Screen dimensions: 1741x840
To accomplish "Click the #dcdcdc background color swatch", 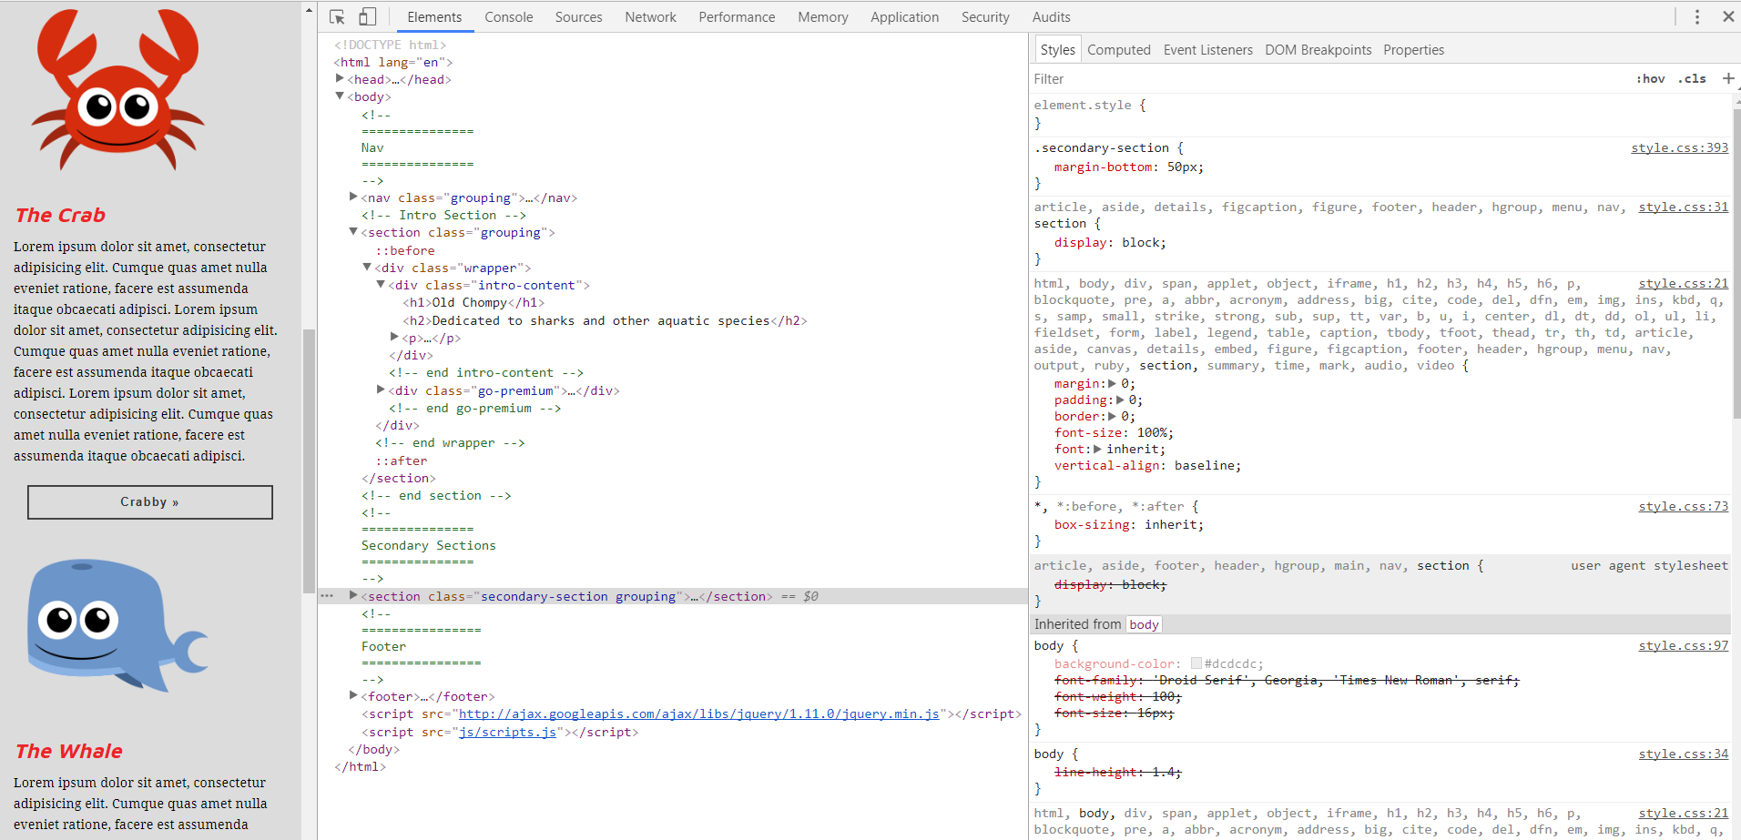I will 1196,663.
